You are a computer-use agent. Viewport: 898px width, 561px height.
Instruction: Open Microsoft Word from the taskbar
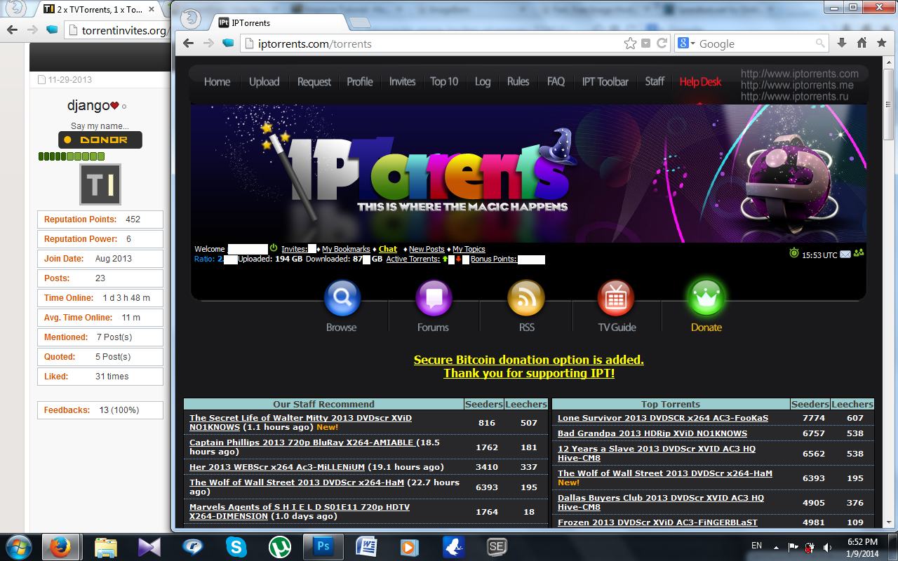tap(367, 546)
